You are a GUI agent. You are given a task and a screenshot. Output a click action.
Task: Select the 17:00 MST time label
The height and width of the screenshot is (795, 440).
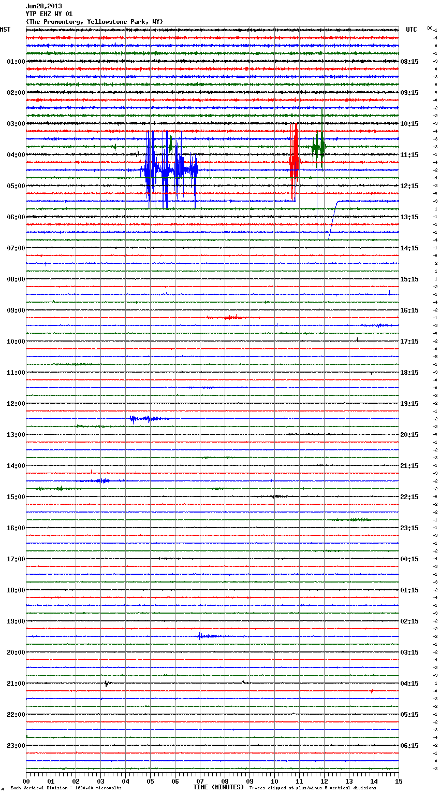click(16, 559)
